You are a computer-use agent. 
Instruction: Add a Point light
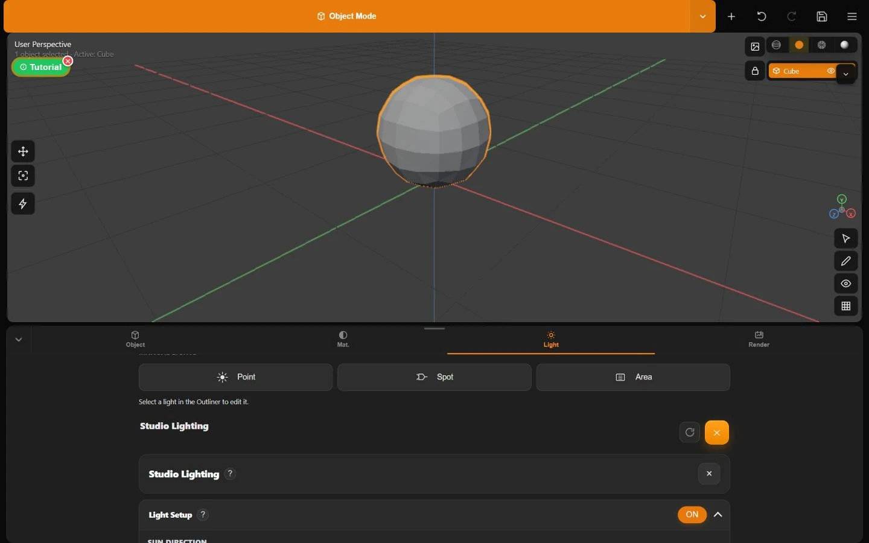point(235,377)
